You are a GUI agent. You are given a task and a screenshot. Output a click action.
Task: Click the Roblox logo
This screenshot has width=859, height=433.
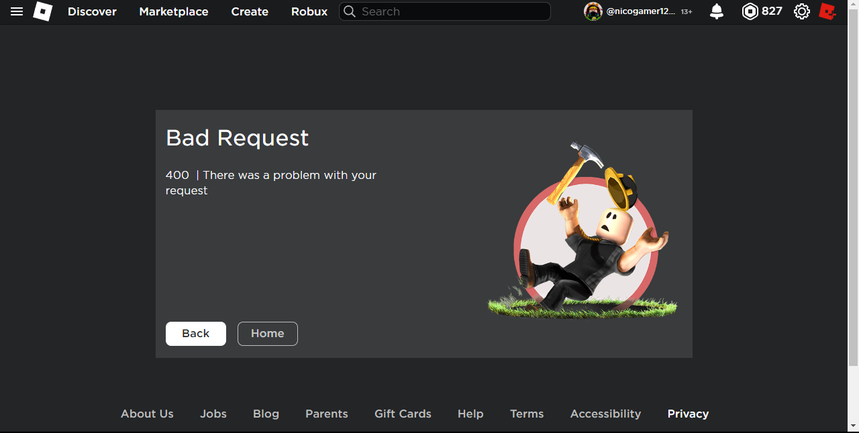[x=42, y=11]
